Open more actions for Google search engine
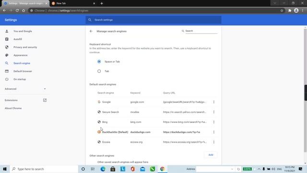 tap(214, 102)
